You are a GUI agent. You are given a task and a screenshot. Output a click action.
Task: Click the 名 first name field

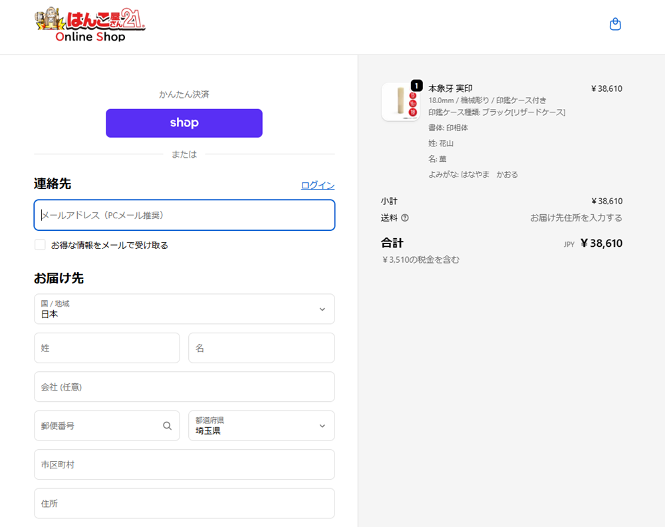click(x=261, y=348)
